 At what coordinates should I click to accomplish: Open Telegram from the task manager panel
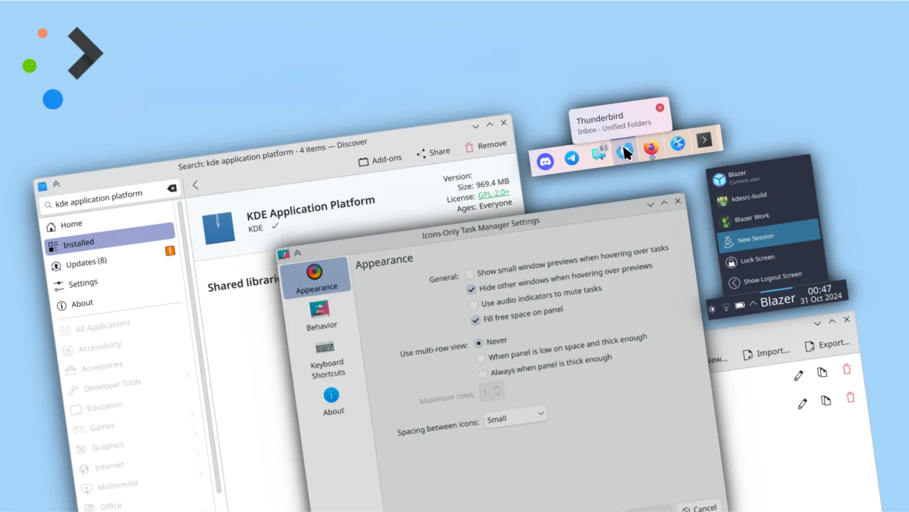572,158
